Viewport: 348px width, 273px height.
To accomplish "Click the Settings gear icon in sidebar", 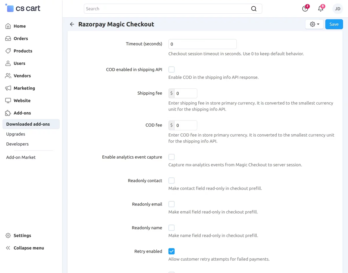I will pyautogui.click(x=8, y=236).
